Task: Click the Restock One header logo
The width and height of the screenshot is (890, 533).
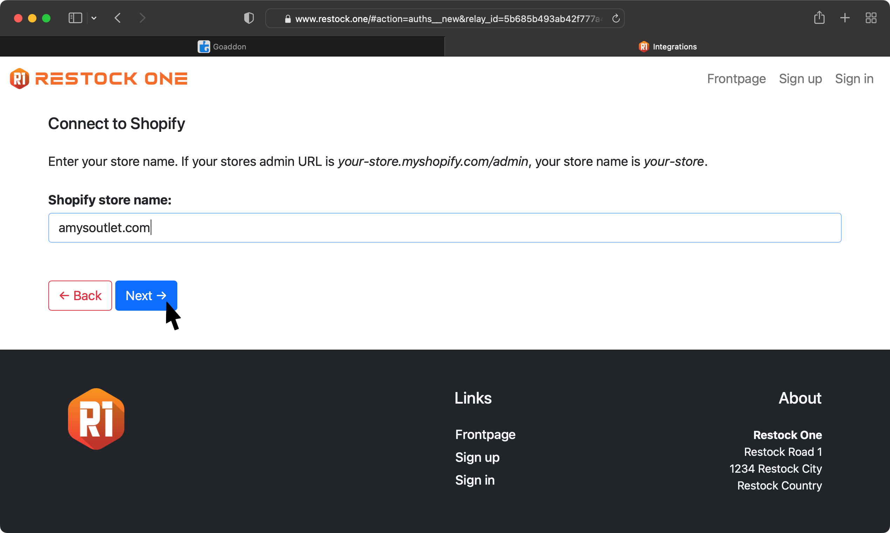Action: tap(99, 78)
